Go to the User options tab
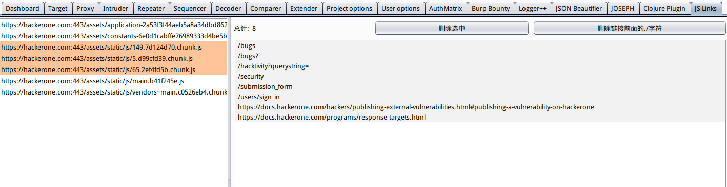727x187 pixels. [401, 8]
